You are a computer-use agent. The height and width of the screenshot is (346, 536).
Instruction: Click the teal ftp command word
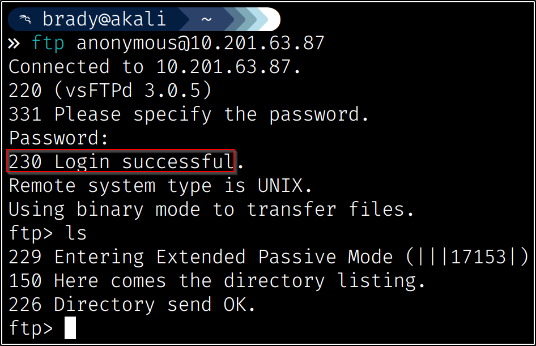[x=48, y=43]
